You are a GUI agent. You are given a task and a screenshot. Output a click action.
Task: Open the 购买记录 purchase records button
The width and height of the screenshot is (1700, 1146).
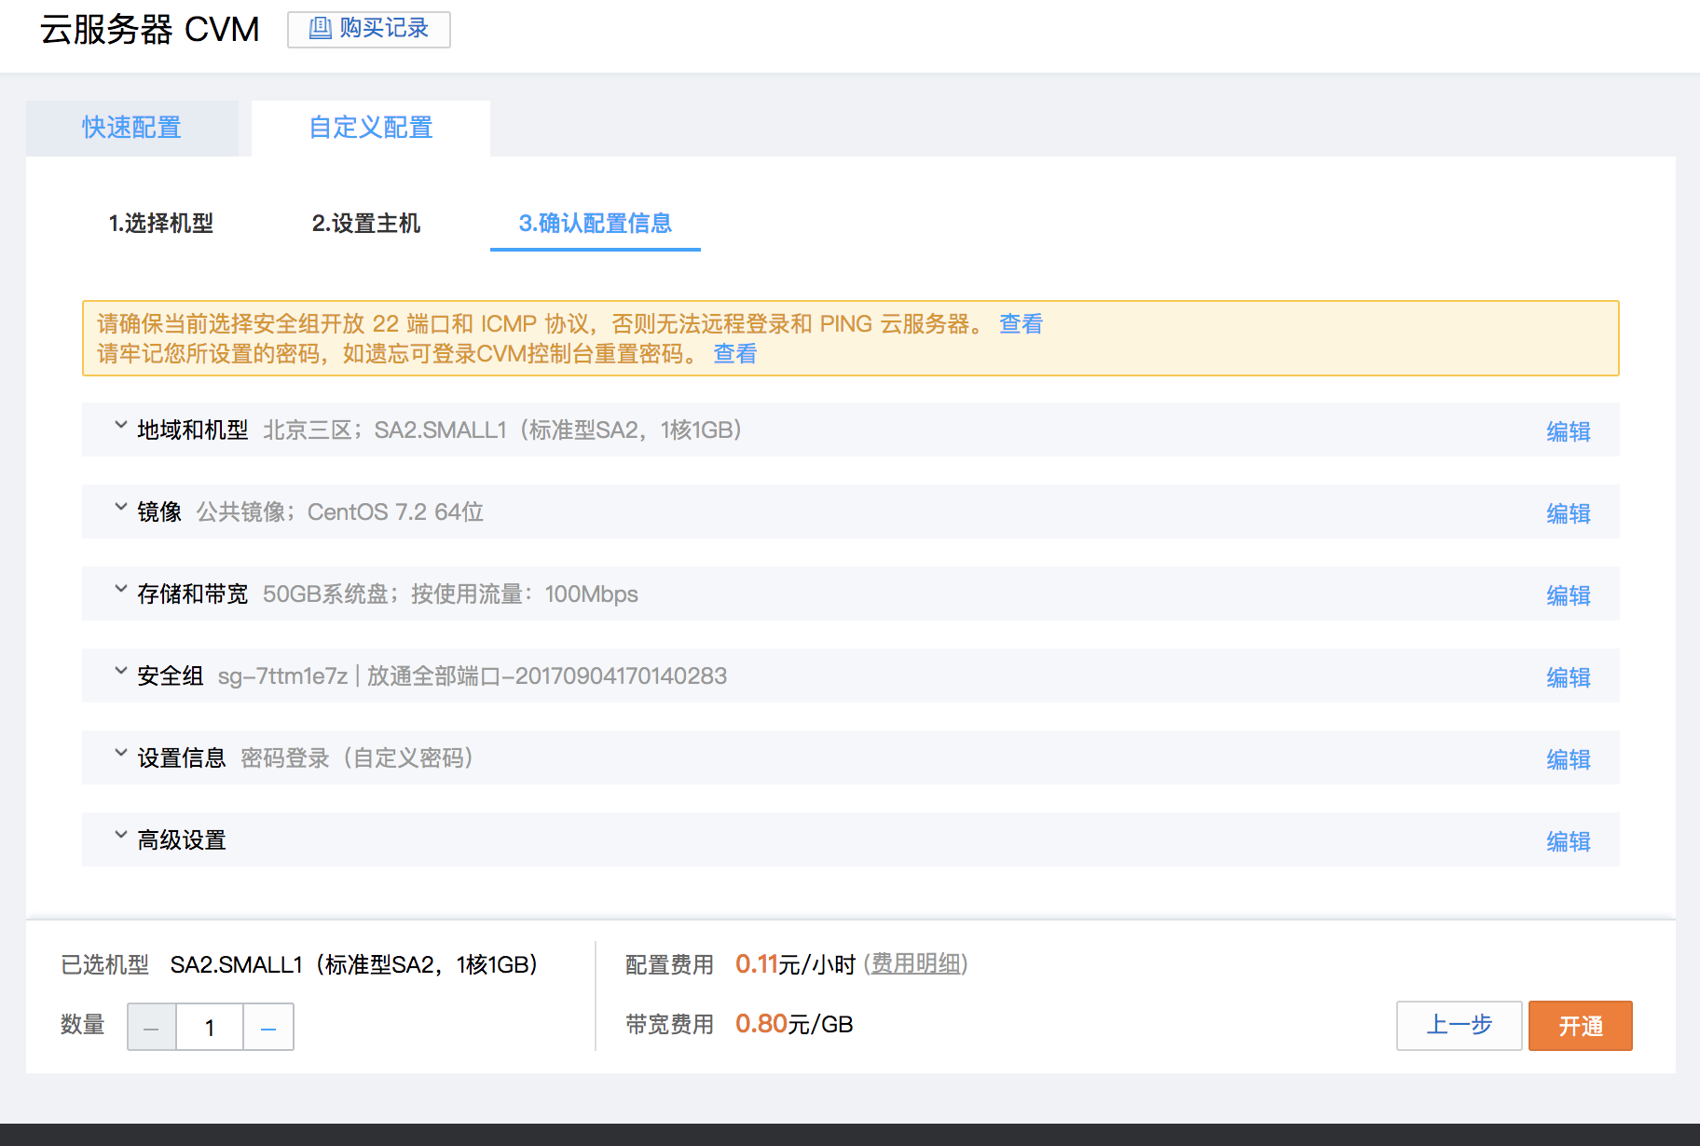368,29
